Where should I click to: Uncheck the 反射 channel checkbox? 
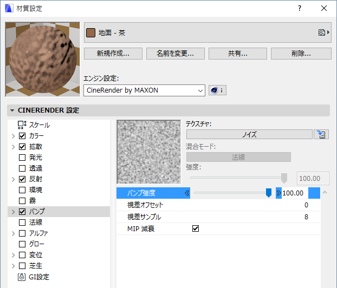pyautogui.click(x=22, y=179)
